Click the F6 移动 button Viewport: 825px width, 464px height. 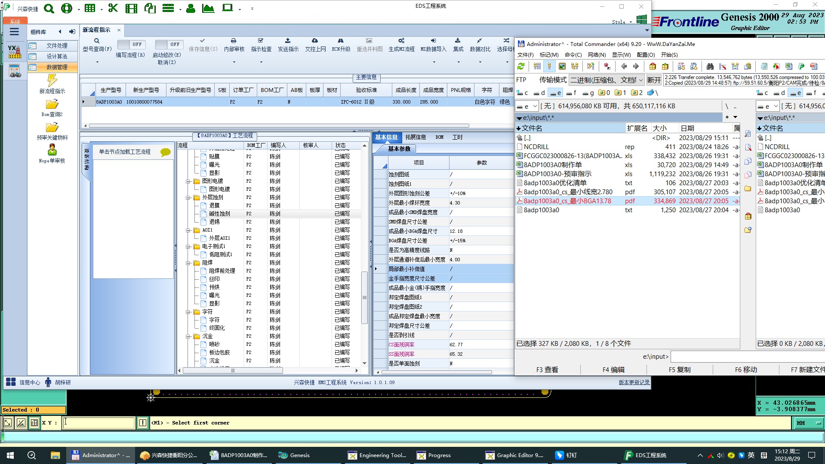746,369
